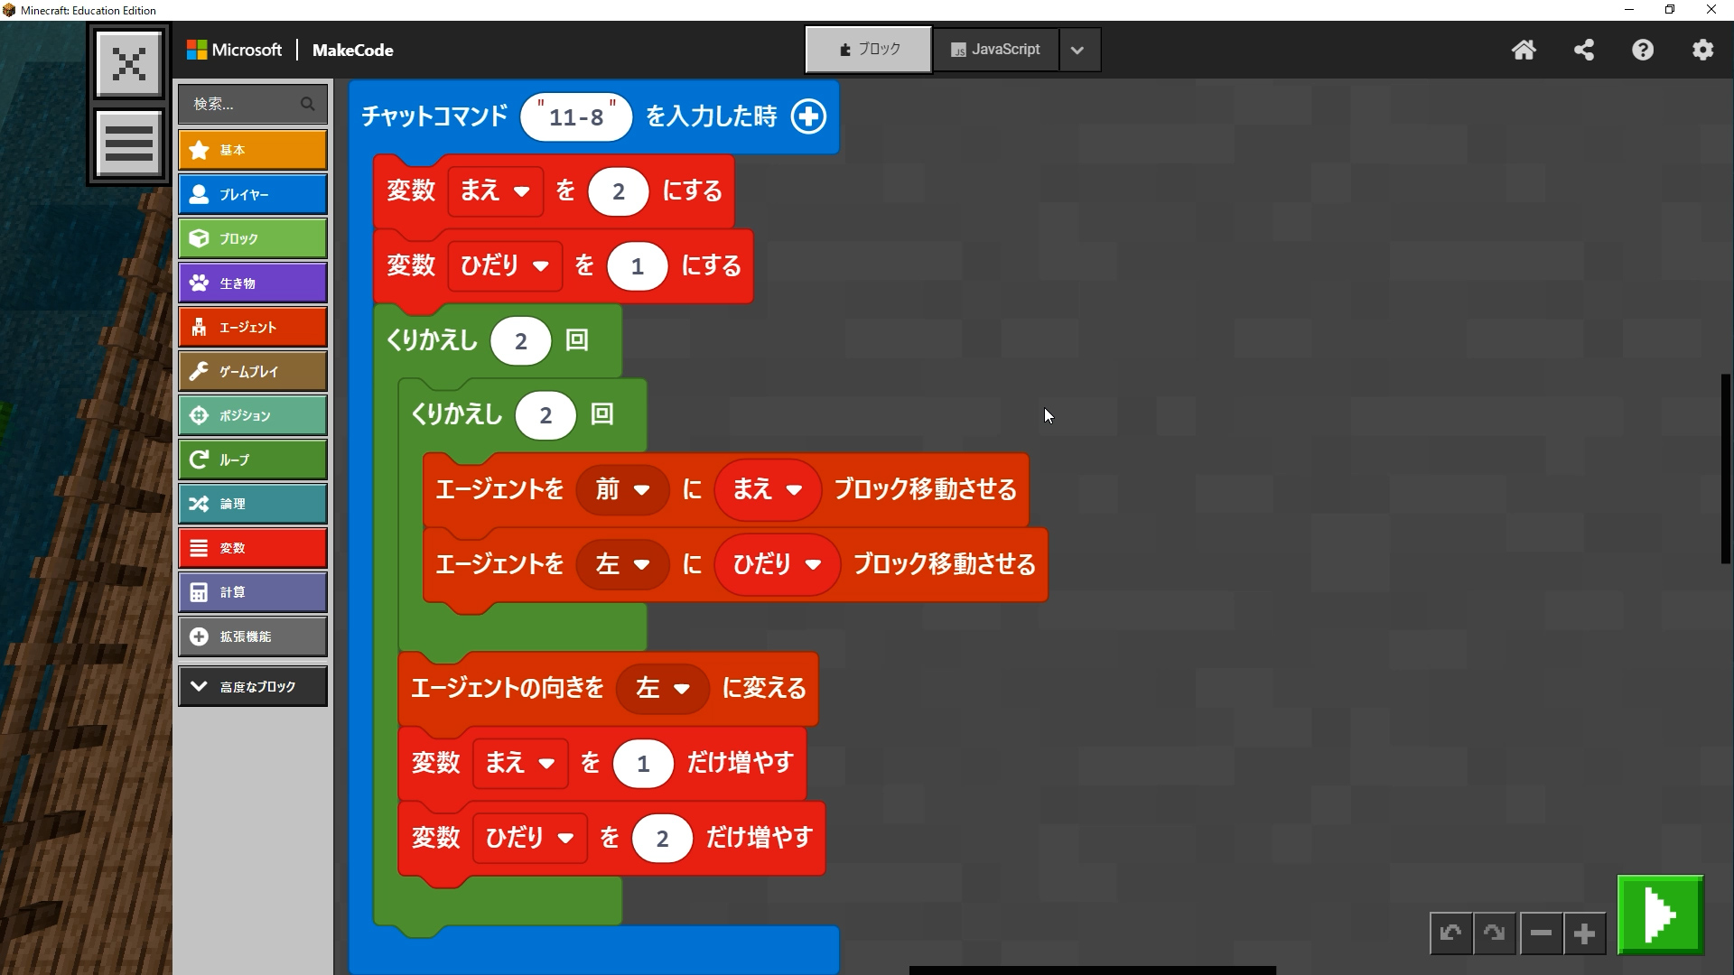
Task: Open the language dropdown next to JavaScript
Action: [x=1077, y=50]
